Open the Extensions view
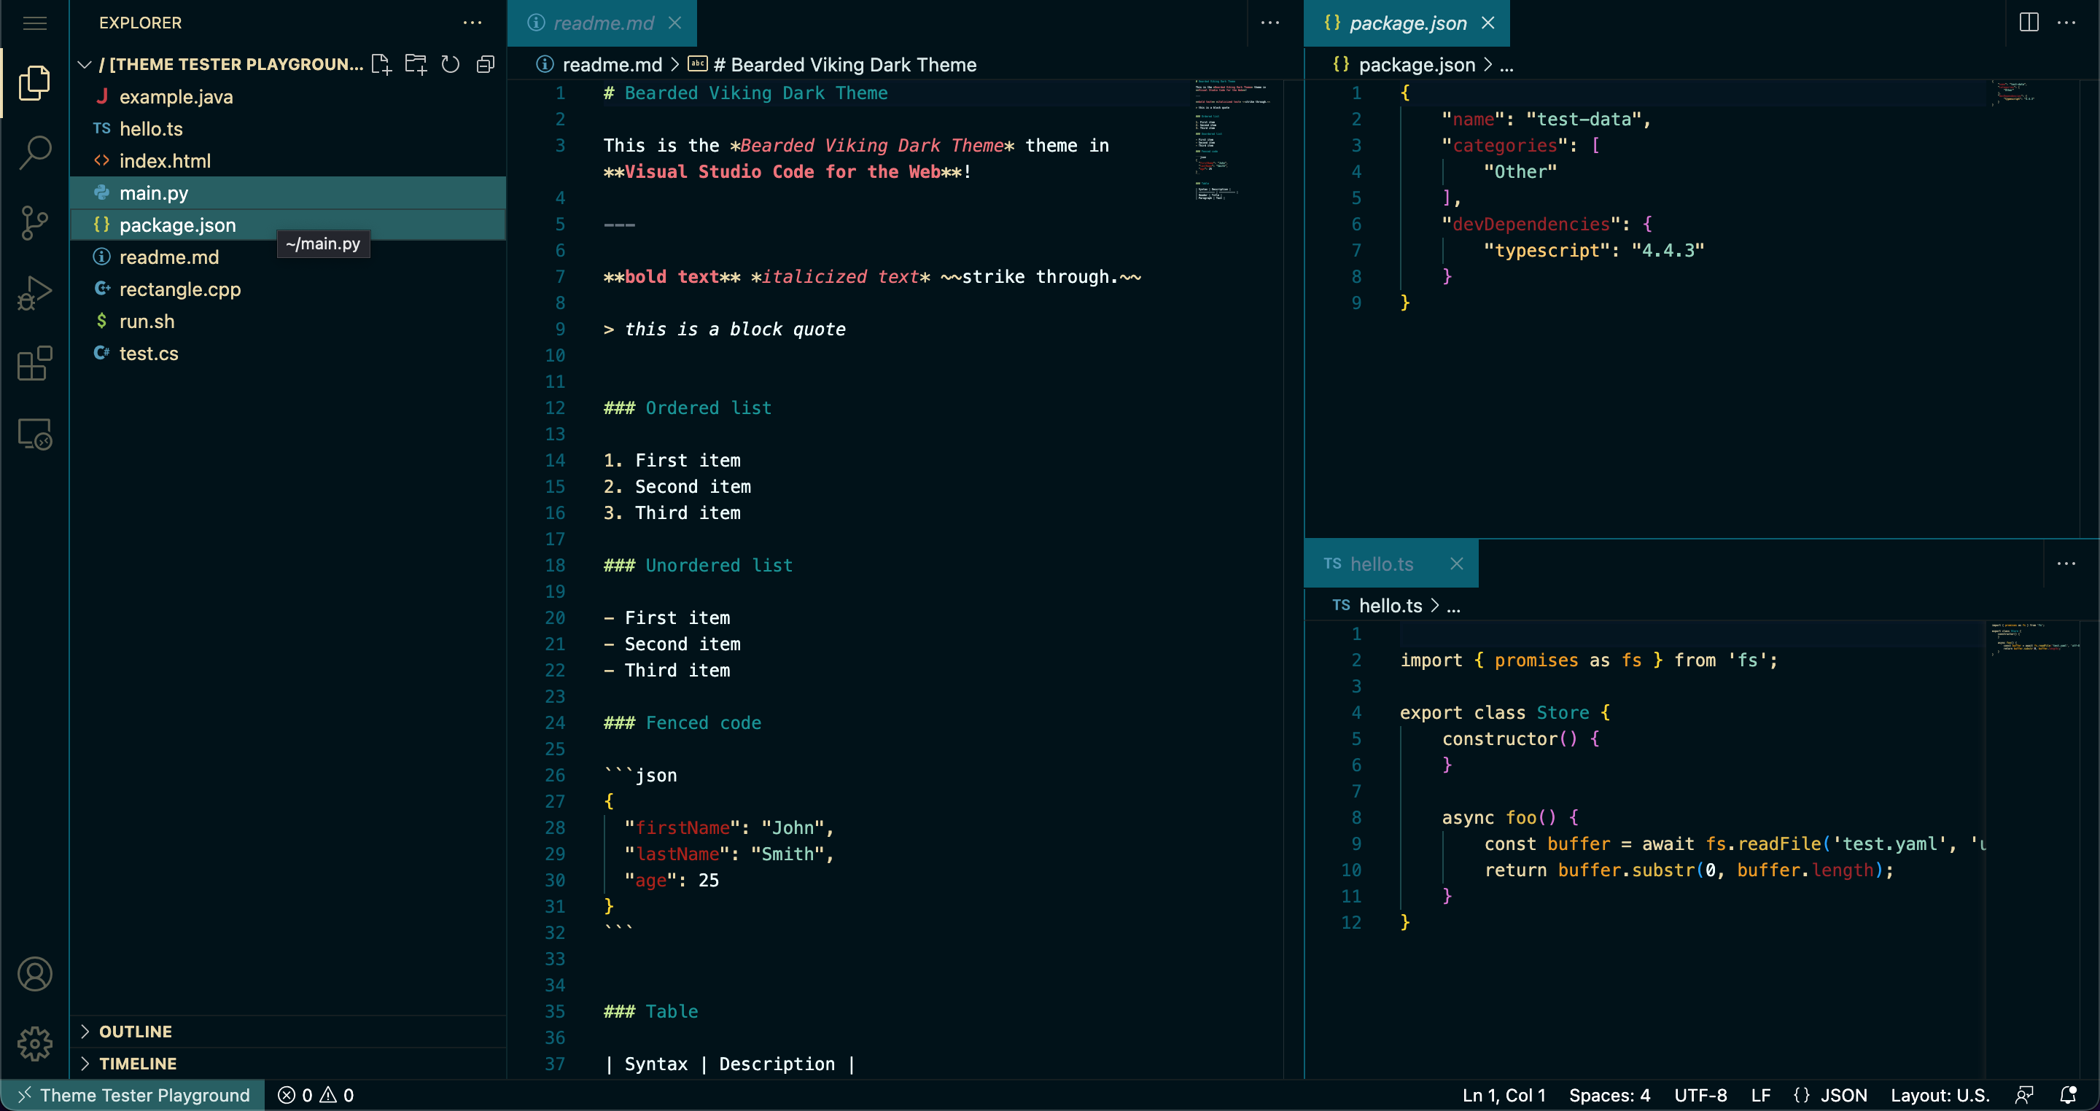Viewport: 2100px width, 1111px height. point(34,364)
